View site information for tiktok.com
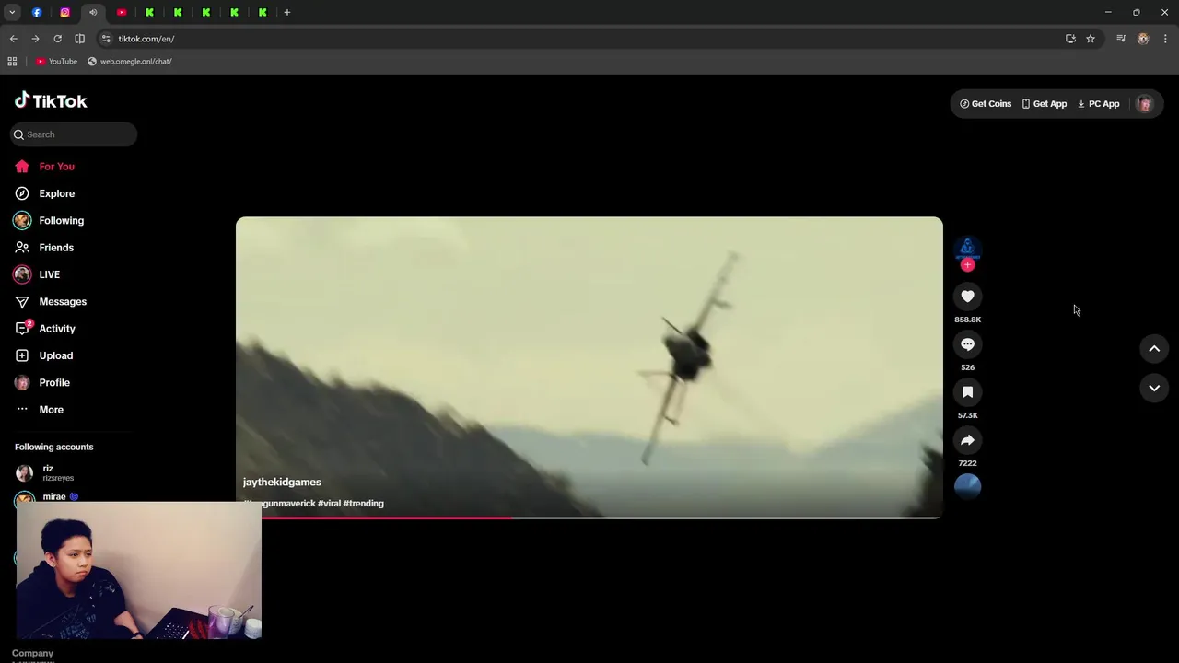 [x=106, y=39]
